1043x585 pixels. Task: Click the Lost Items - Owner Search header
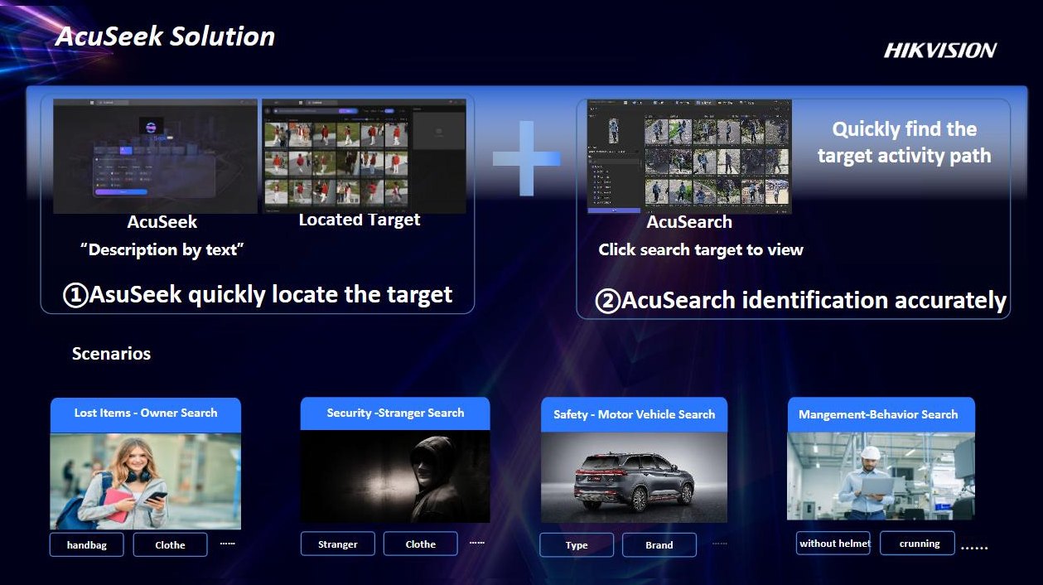(146, 413)
